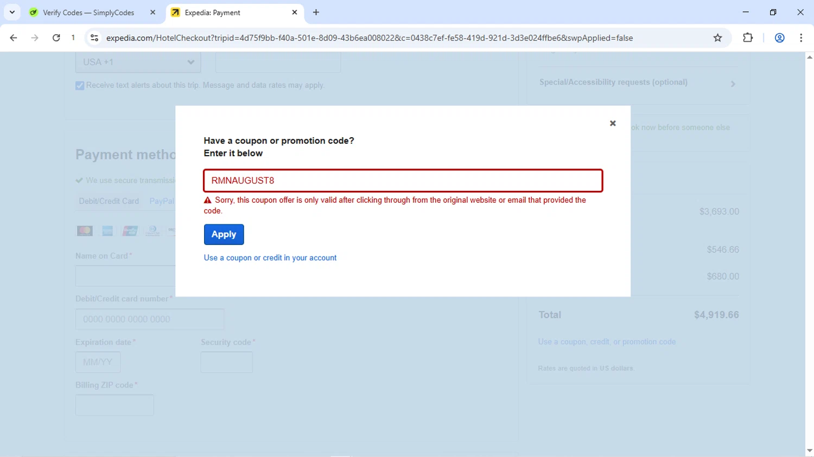814x457 pixels.
Task: Click the Apply coupon button
Action: click(224, 234)
